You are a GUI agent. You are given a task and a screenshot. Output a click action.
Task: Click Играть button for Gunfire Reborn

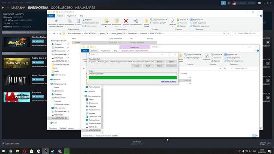pyautogui.click(x=38, y=41)
